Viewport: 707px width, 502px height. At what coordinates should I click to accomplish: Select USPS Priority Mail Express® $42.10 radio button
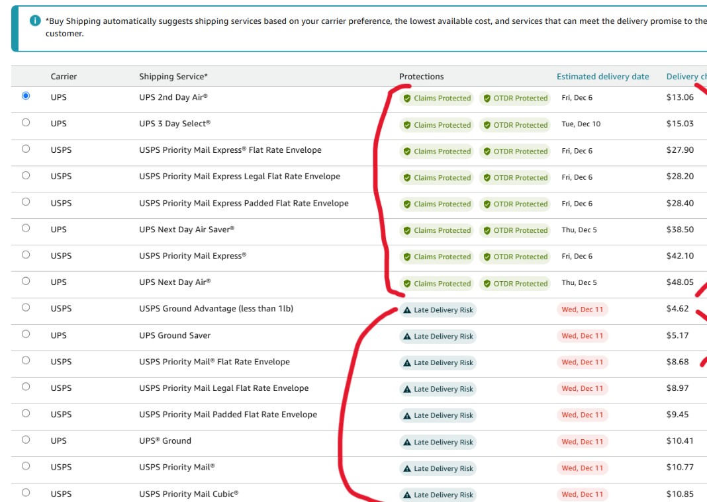tap(26, 255)
